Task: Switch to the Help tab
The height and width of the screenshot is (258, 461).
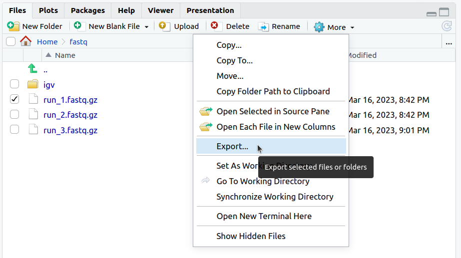Action: (x=126, y=10)
